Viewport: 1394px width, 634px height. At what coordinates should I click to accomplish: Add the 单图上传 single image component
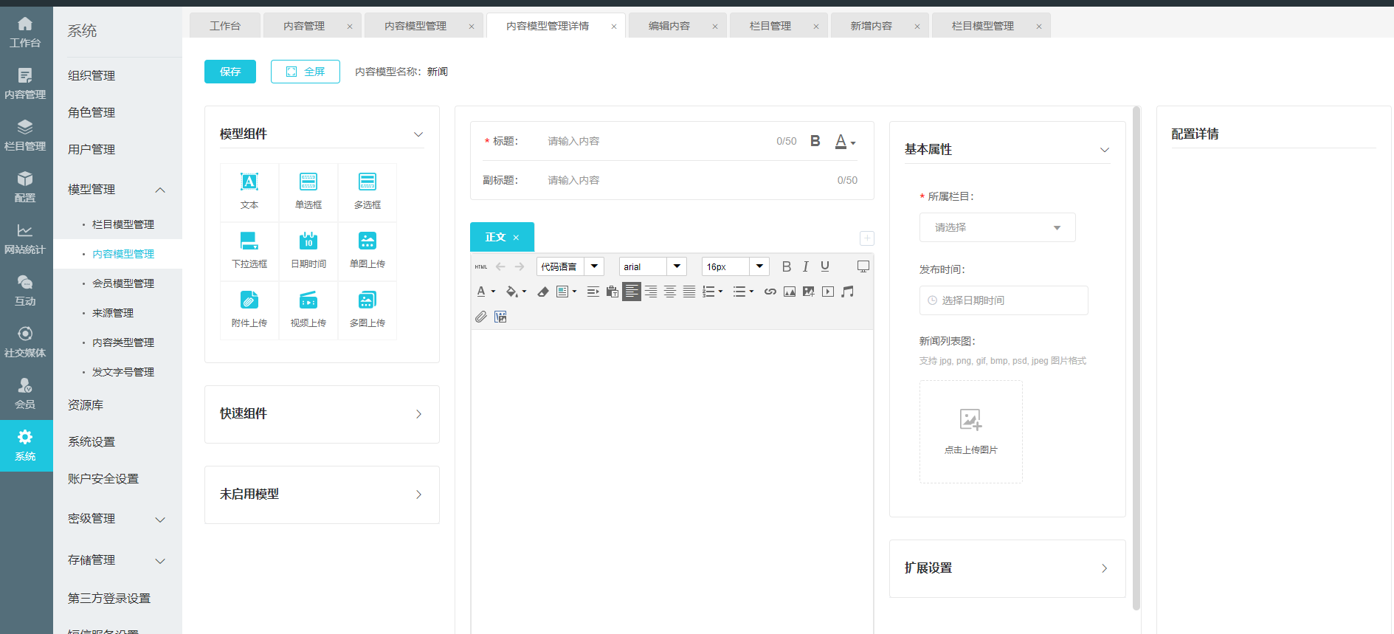pos(367,250)
